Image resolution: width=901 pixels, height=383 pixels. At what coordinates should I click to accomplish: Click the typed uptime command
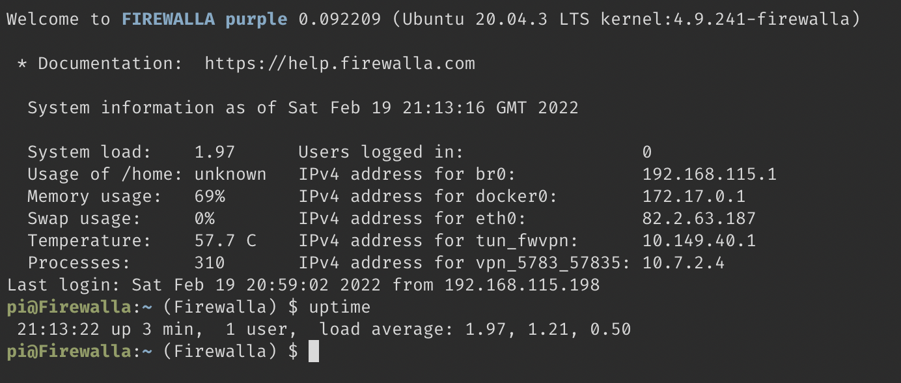[340, 307]
